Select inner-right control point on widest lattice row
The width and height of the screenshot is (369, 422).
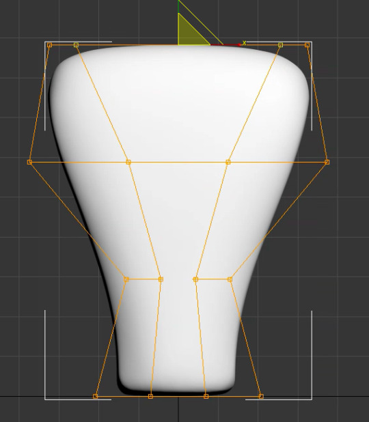[x=228, y=162]
